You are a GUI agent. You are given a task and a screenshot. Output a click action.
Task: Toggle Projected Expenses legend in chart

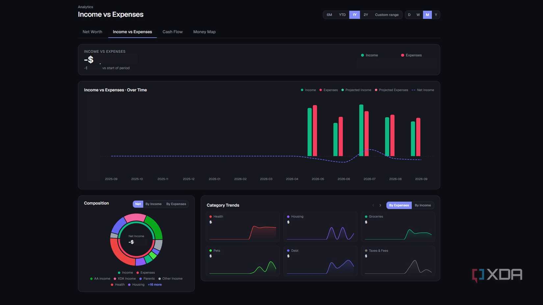coord(391,90)
